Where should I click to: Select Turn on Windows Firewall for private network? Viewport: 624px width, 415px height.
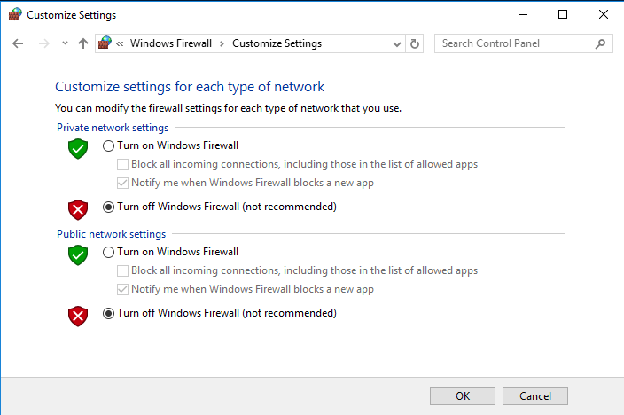pyautogui.click(x=108, y=145)
